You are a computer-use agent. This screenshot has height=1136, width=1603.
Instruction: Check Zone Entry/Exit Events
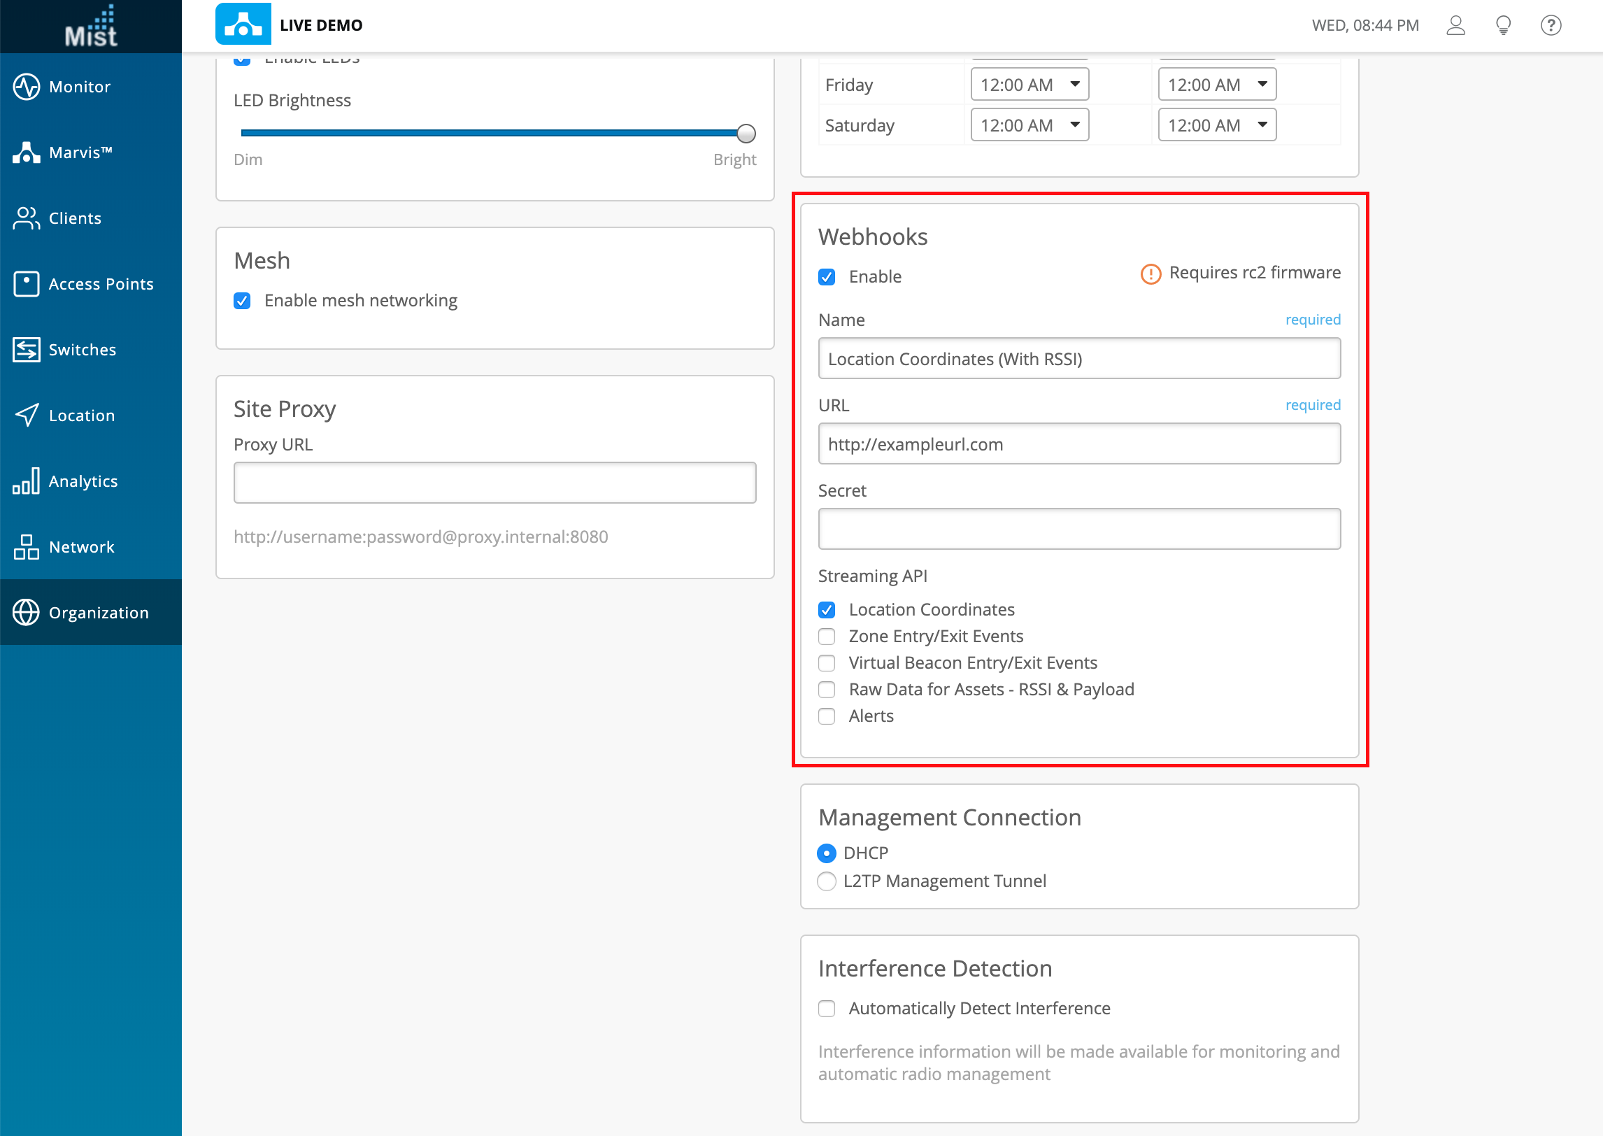(827, 637)
